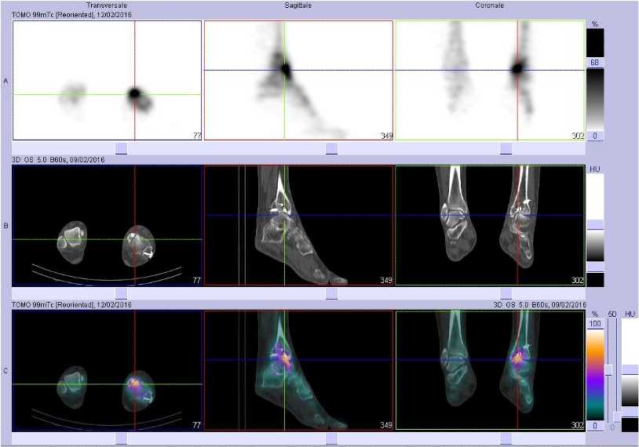Screen dimensions: 639x447
Task: Select the row A coronal SPECT image panel
Action: pos(490,81)
